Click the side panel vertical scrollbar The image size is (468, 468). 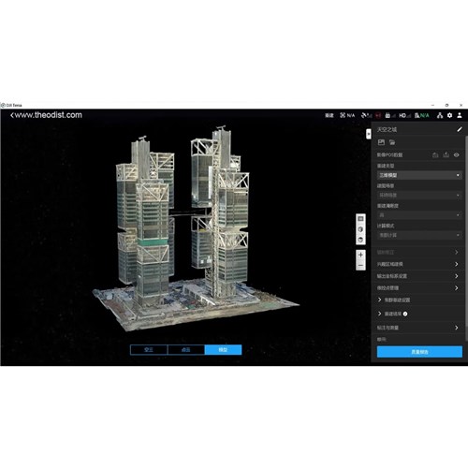[466, 231]
